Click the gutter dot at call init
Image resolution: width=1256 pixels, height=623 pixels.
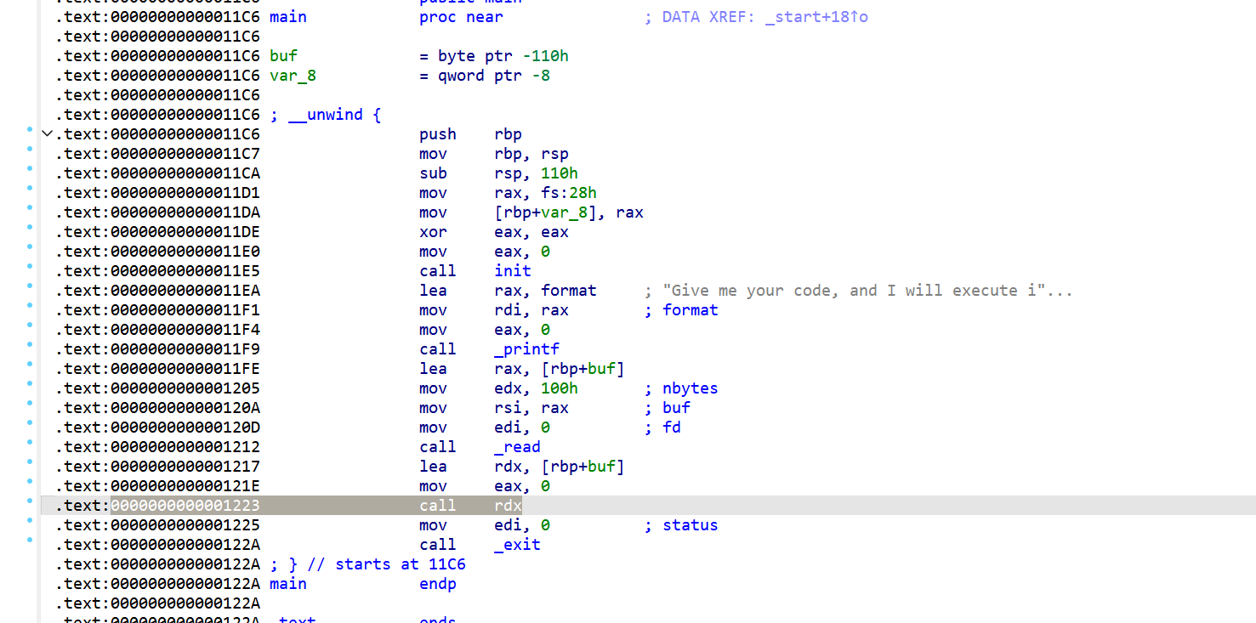coord(29,266)
